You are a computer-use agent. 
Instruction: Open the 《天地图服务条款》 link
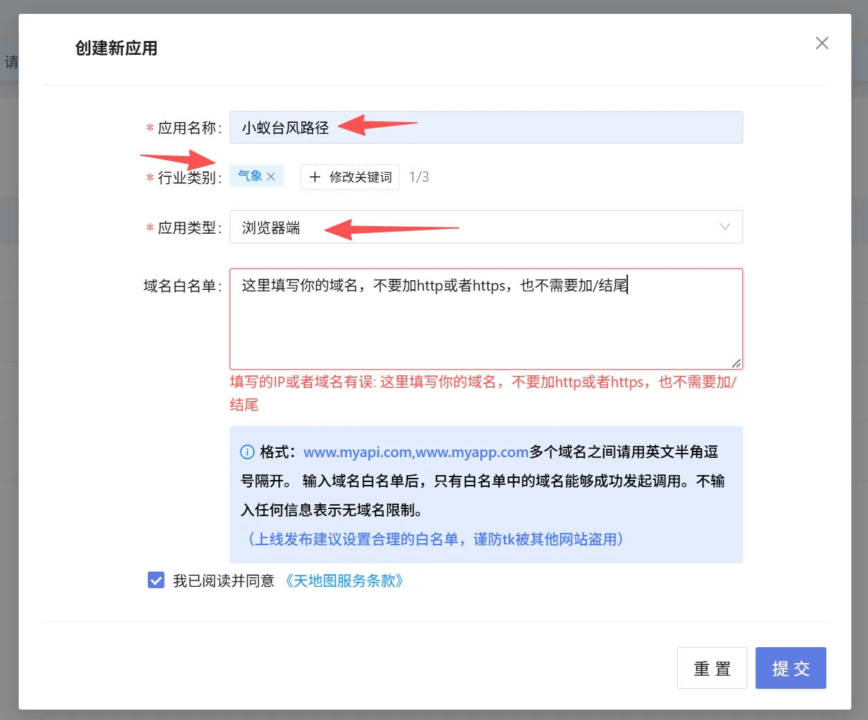tap(344, 581)
